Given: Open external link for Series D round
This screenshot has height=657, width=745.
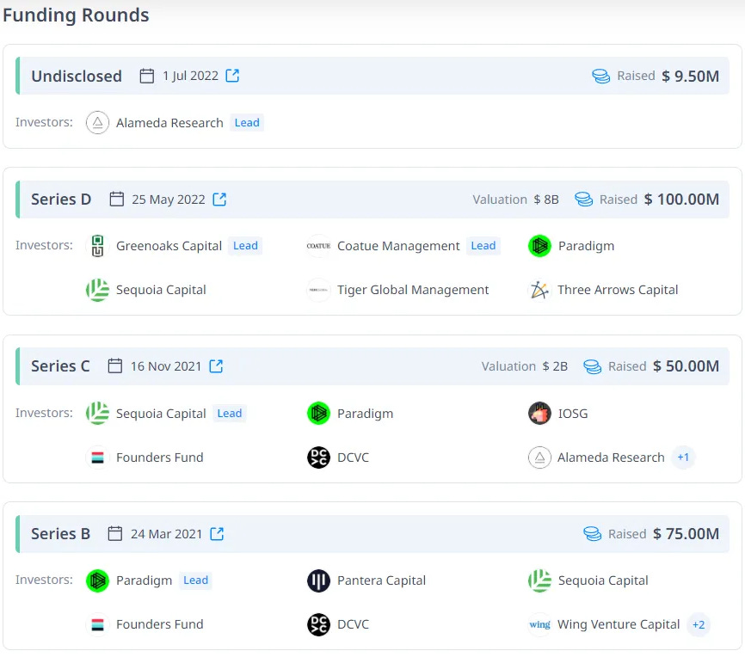Looking at the screenshot, I should 219,199.
